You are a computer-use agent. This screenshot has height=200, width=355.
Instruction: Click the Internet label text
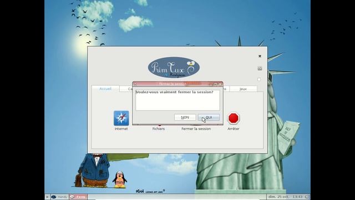click(x=121, y=128)
